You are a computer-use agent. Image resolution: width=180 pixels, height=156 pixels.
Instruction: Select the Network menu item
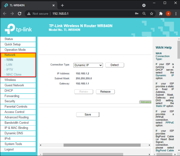pos(18,55)
